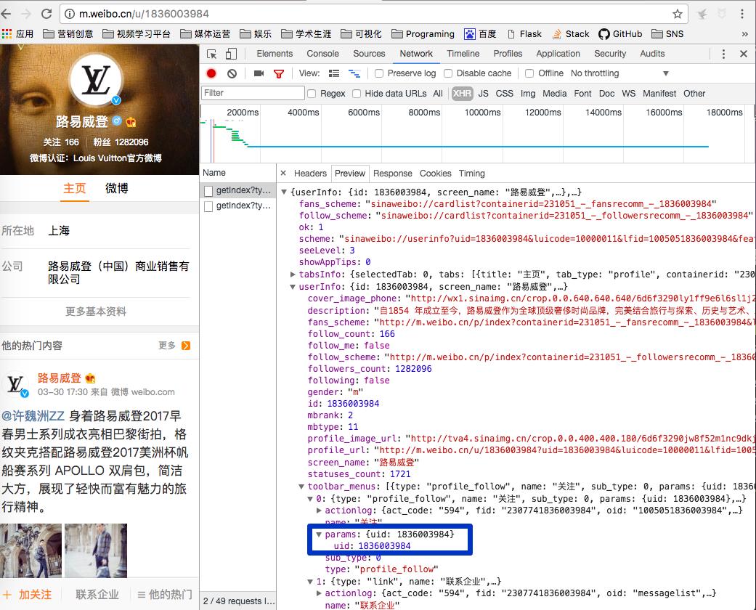This screenshot has height=610, width=756.
Task: Collapse the toolbar_menus array
Action: (x=301, y=487)
